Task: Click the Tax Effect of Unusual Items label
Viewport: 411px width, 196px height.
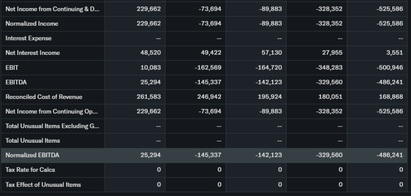Action: [43, 184]
